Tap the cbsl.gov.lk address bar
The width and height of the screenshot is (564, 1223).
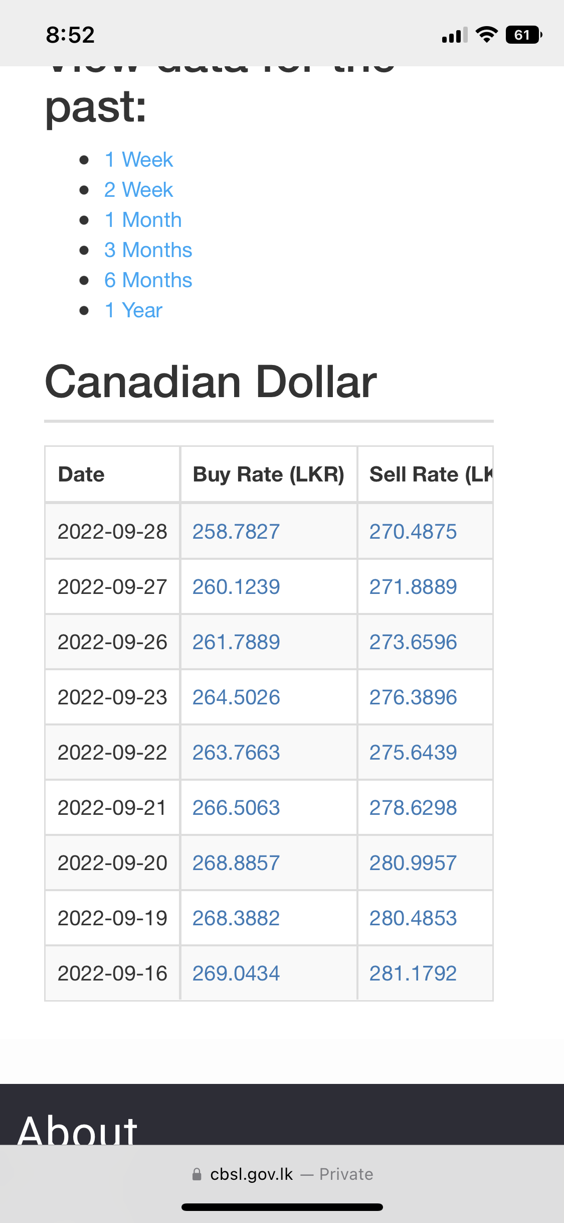282,1174
